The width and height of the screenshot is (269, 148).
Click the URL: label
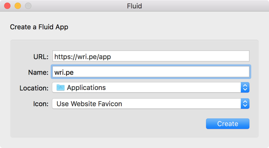[x=41, y=57]
